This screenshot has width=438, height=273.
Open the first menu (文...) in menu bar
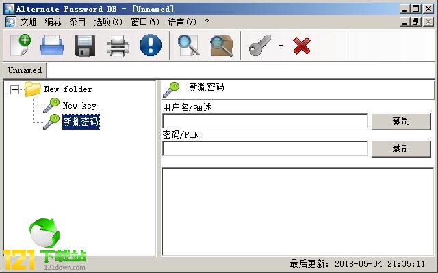[x=28, y=22]
